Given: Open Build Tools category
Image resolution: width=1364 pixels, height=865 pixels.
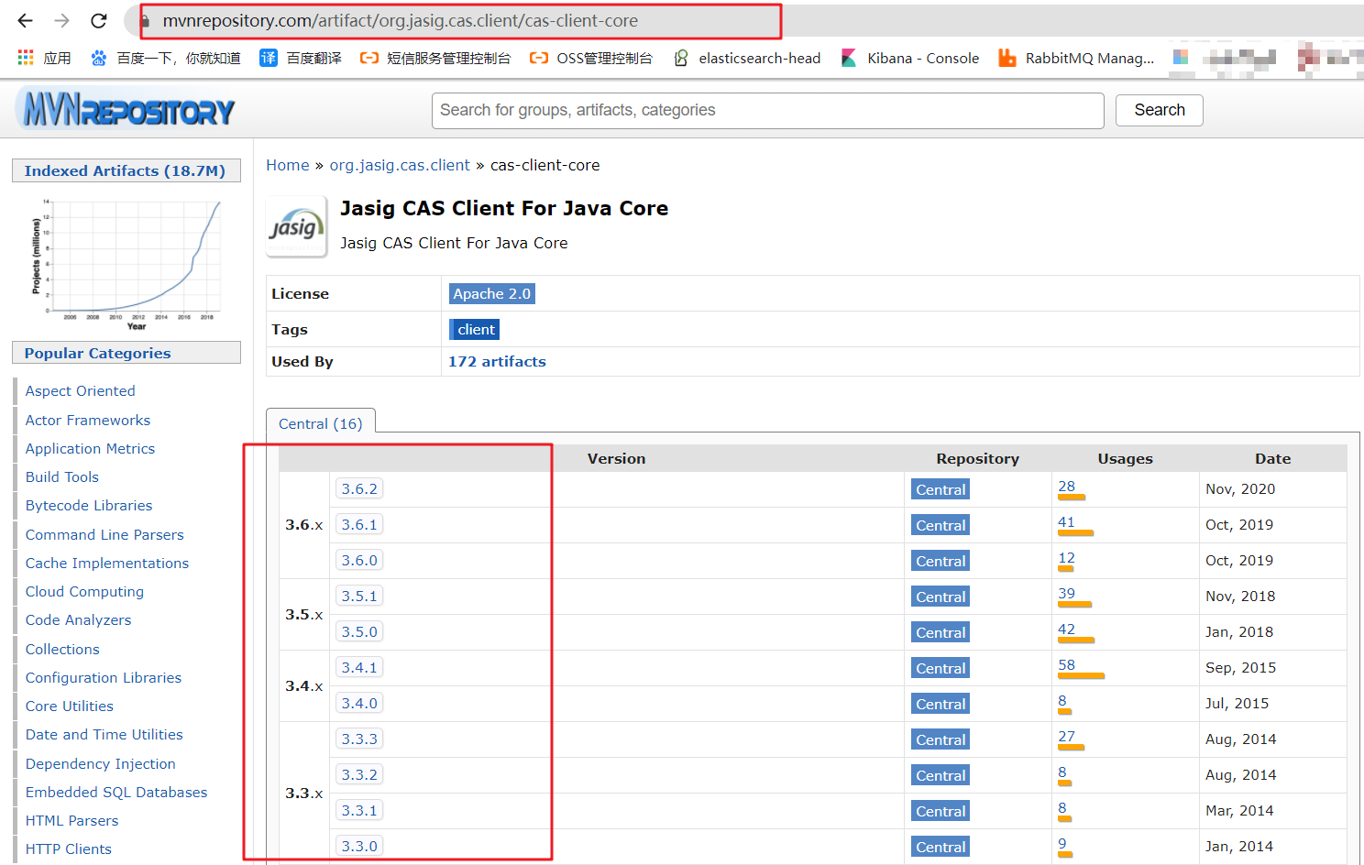Looking at the screenshot, I should click(x=62, y=476).
